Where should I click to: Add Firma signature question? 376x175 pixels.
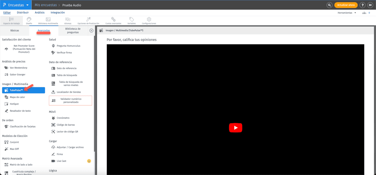pos(60,154)
